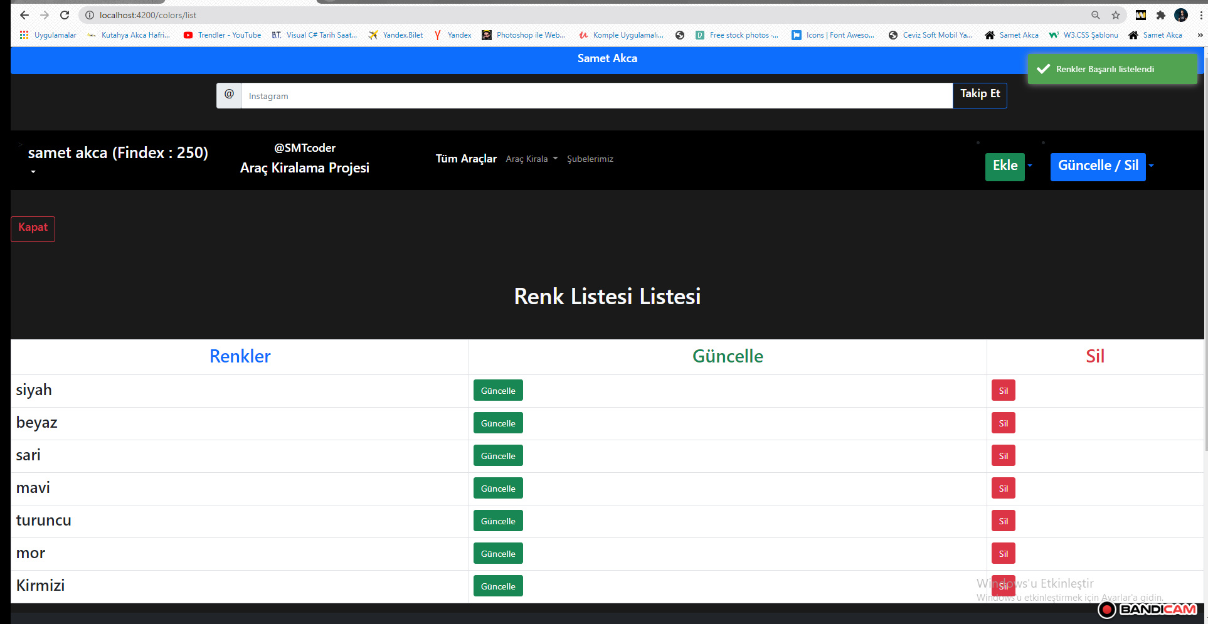
Task: Open the Photoshop ile Web bookmark icon
Action: point(487,35)
